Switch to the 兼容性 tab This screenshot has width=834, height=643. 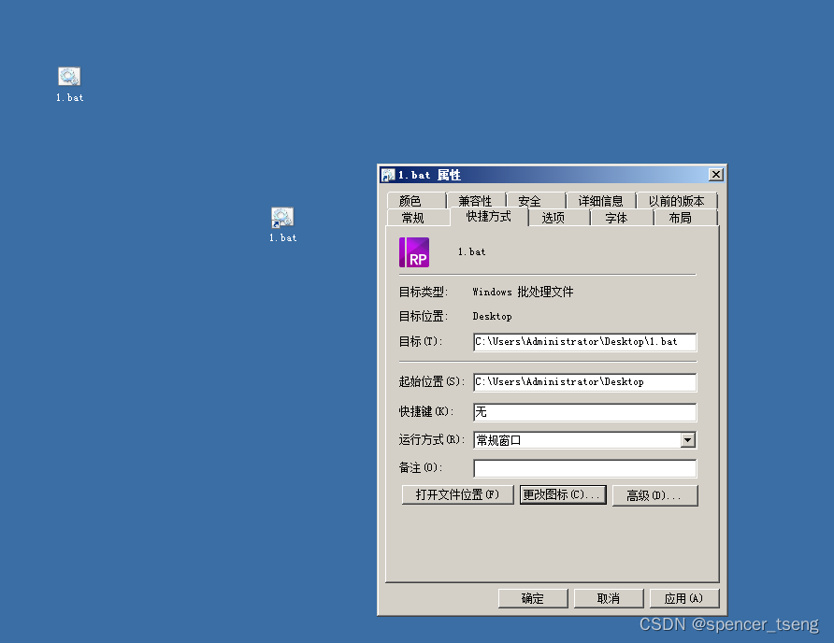476,199
